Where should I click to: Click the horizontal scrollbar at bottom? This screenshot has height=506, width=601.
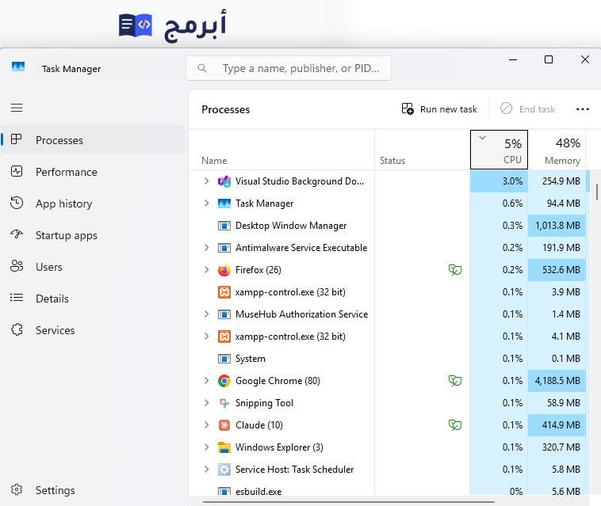point(349,501)
